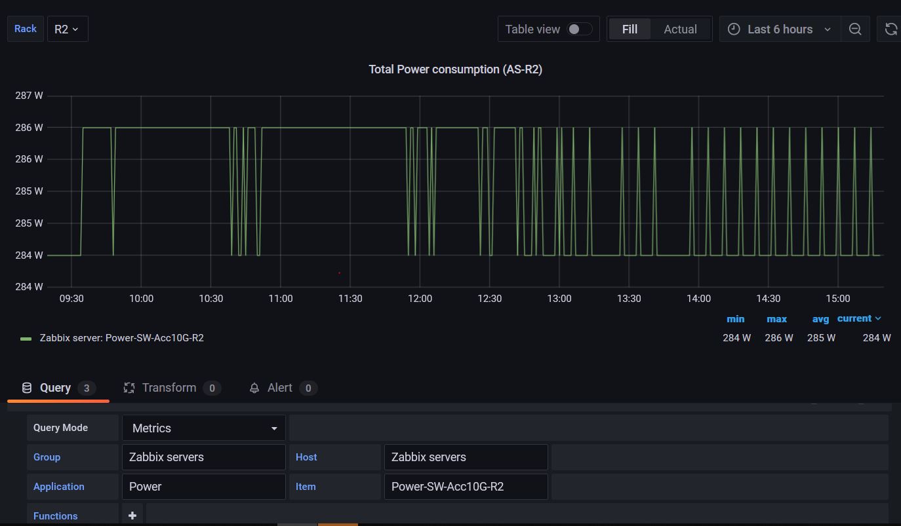Open the R2 rack dropdown
Image resolution: width=901 pixels, height=526 pixels.
coord(67,29)
